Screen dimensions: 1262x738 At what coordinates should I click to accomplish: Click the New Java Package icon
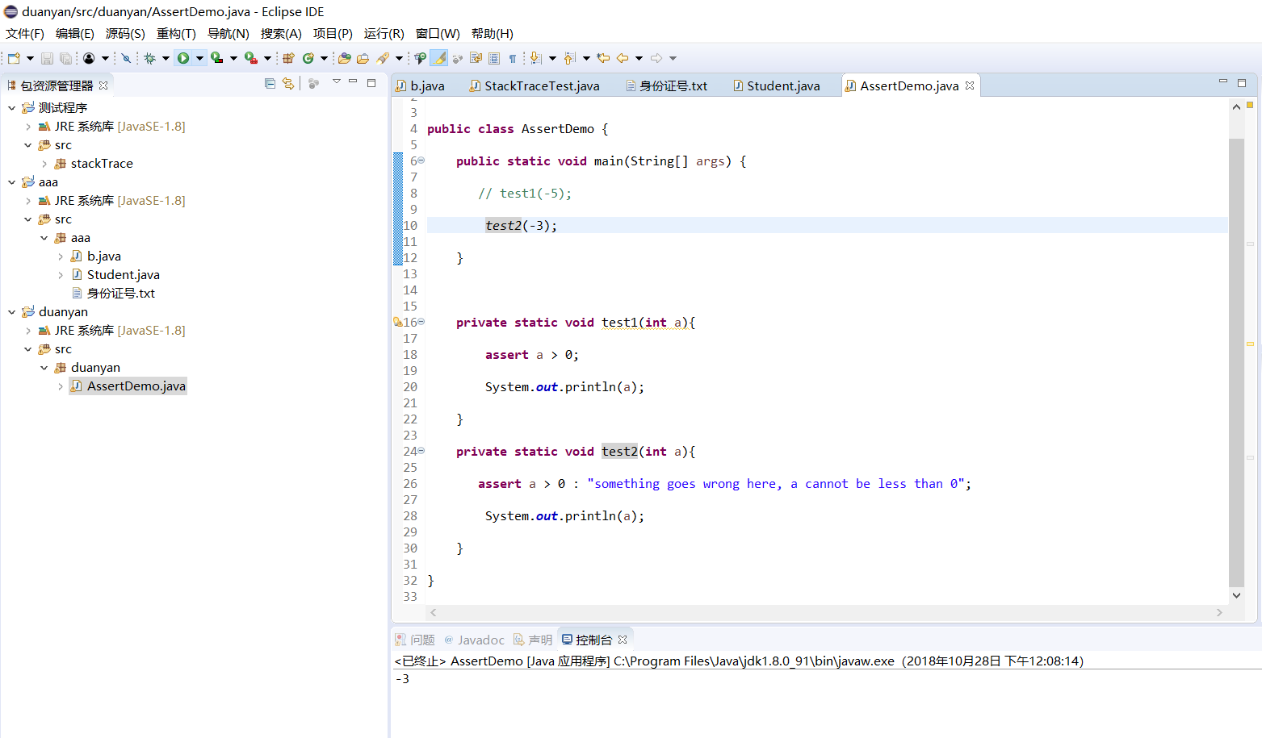point(288,58)
